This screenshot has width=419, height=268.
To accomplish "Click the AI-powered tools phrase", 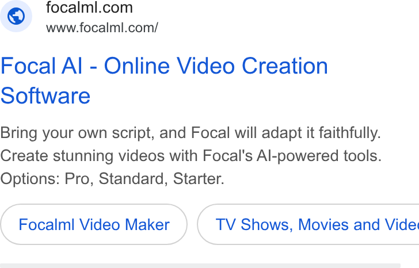I will point(319,156).
